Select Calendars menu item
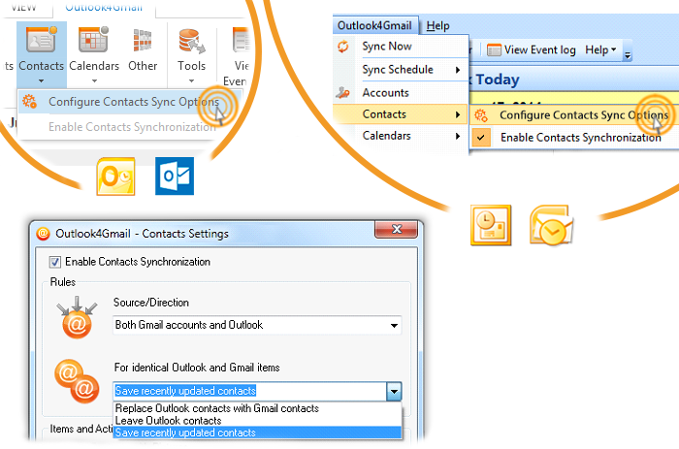The height and width of the screenshot is (449, 679). 401,136
